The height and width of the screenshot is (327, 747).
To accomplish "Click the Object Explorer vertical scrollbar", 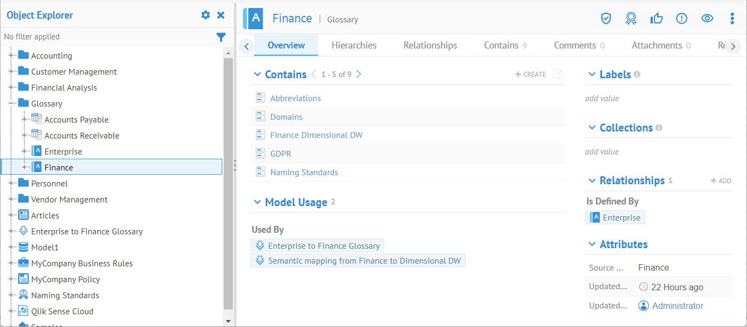I will (228, 181).
